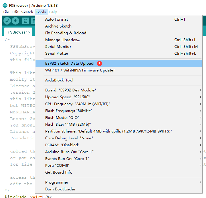Expand Flash Frequency "80MHz" submenu
206x198 pixels.
click(x=119, y=111)
